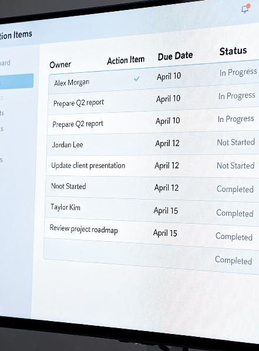The width and height of the screenshot is (259, 351).
Task: Click April 15 in Review project roadmap row
Action: (165, 233)
